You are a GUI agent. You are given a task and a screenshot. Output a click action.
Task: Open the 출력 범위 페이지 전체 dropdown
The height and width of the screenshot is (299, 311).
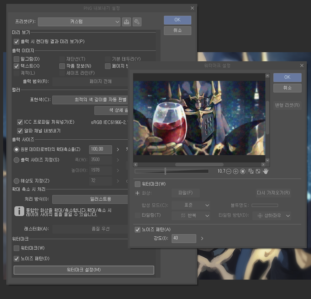coord(90,82)
